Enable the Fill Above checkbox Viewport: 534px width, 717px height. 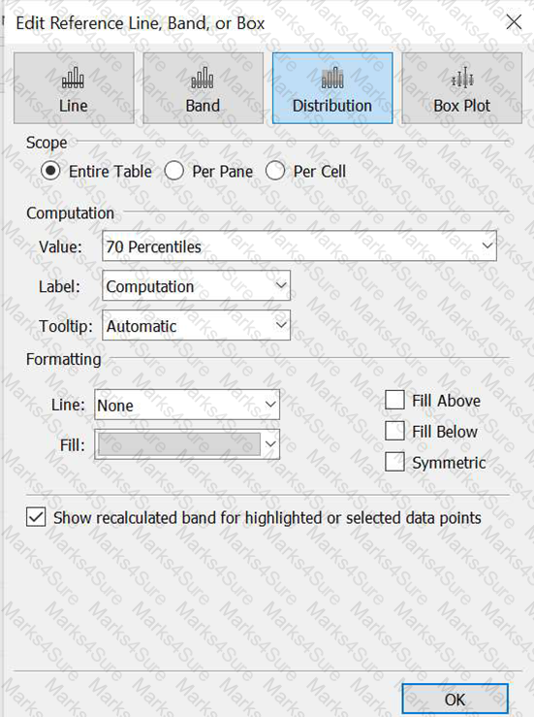[x=394, y=400]
